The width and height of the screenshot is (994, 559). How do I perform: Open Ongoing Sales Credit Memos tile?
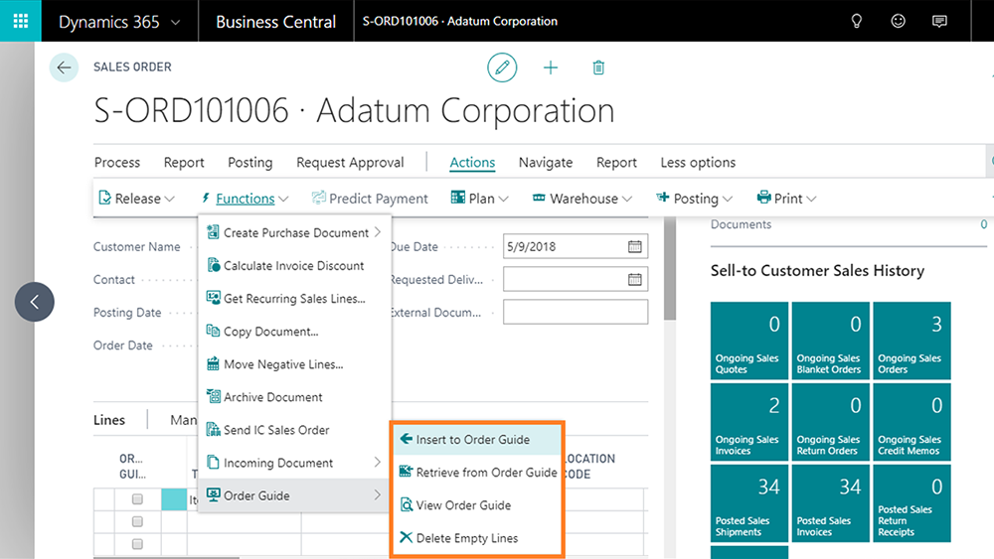point(911,422)
